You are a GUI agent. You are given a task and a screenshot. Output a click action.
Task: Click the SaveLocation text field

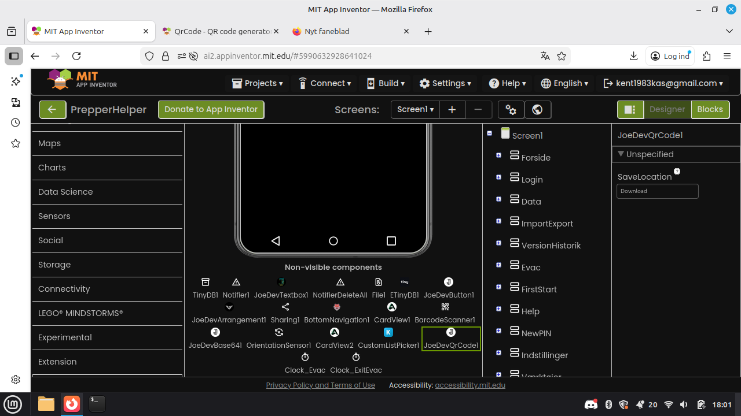pyautogui.click(x=657, y=191)
